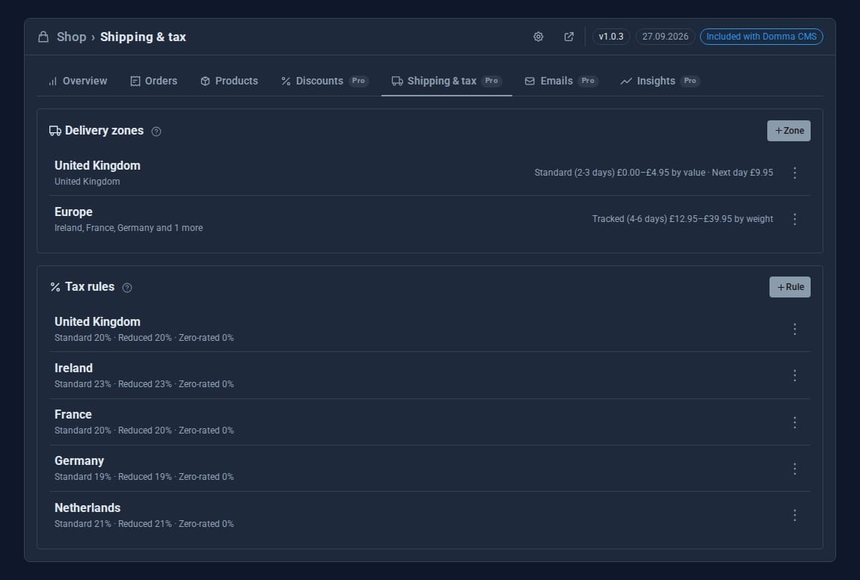
Task: Click the Included with Domma CMS badge
Action: (x=761, y=37)
